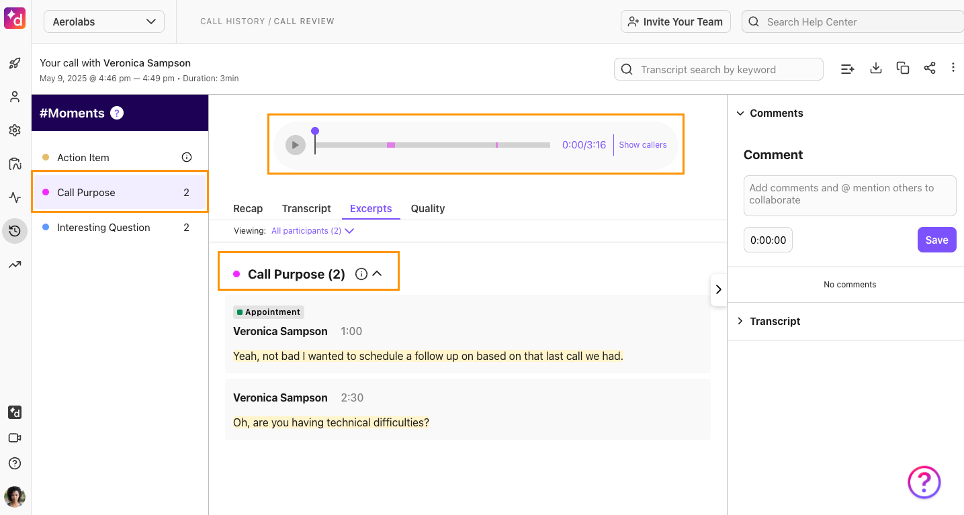Open the All participants filter dropdown
964x515 pixels.
click(x=312, y=230)
